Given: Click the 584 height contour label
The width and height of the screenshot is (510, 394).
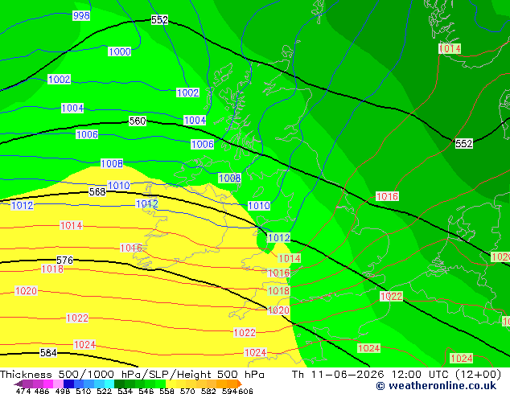Looking at the screenshot, I should [48, 352].
